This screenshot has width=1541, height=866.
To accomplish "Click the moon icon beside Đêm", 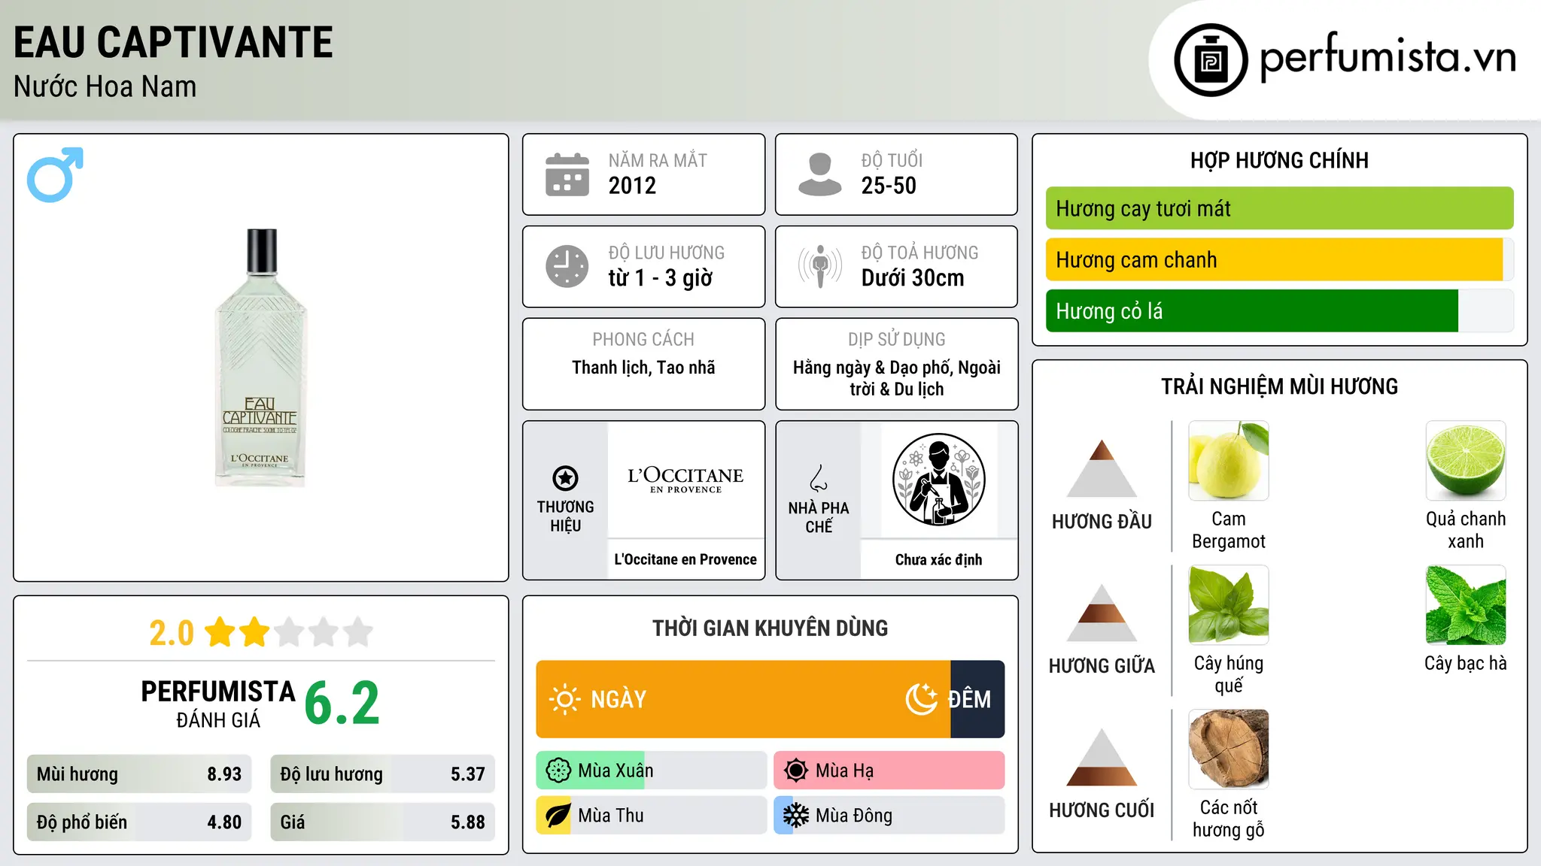I will pyautogui.click(x=921, y=699).
